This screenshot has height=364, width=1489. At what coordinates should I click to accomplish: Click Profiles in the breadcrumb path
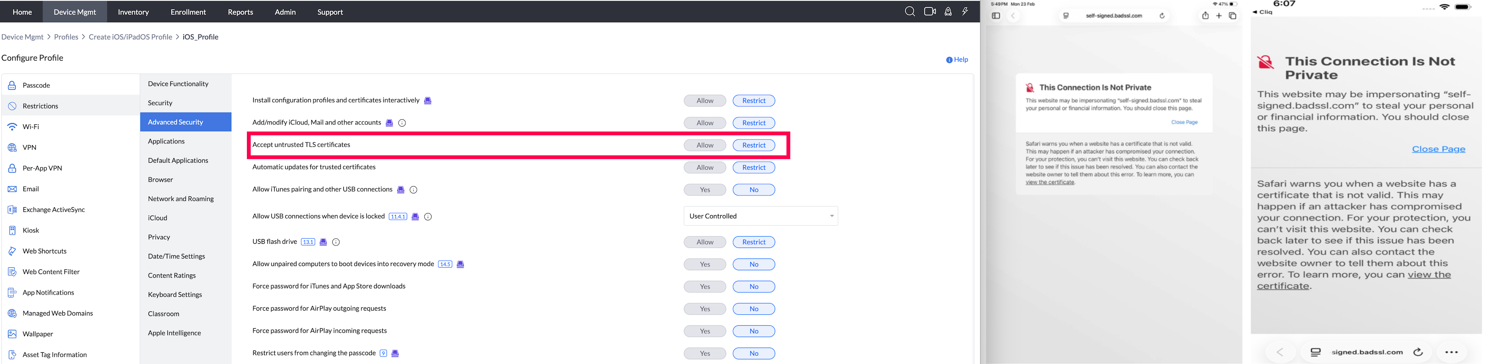[66, 37]
